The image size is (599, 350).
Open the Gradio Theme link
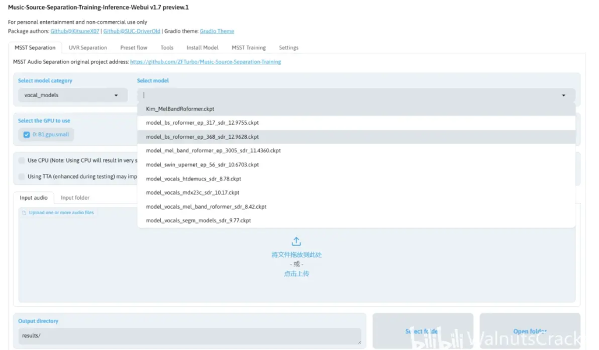point(217,32)
